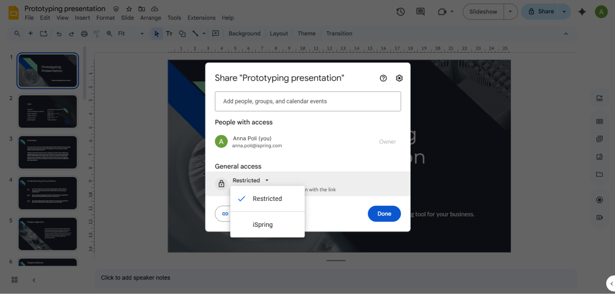Click the Zoom magnifier tool
The height and width of the screenshot is (294, 615).
pyautogui.click(x=109, y=34)
